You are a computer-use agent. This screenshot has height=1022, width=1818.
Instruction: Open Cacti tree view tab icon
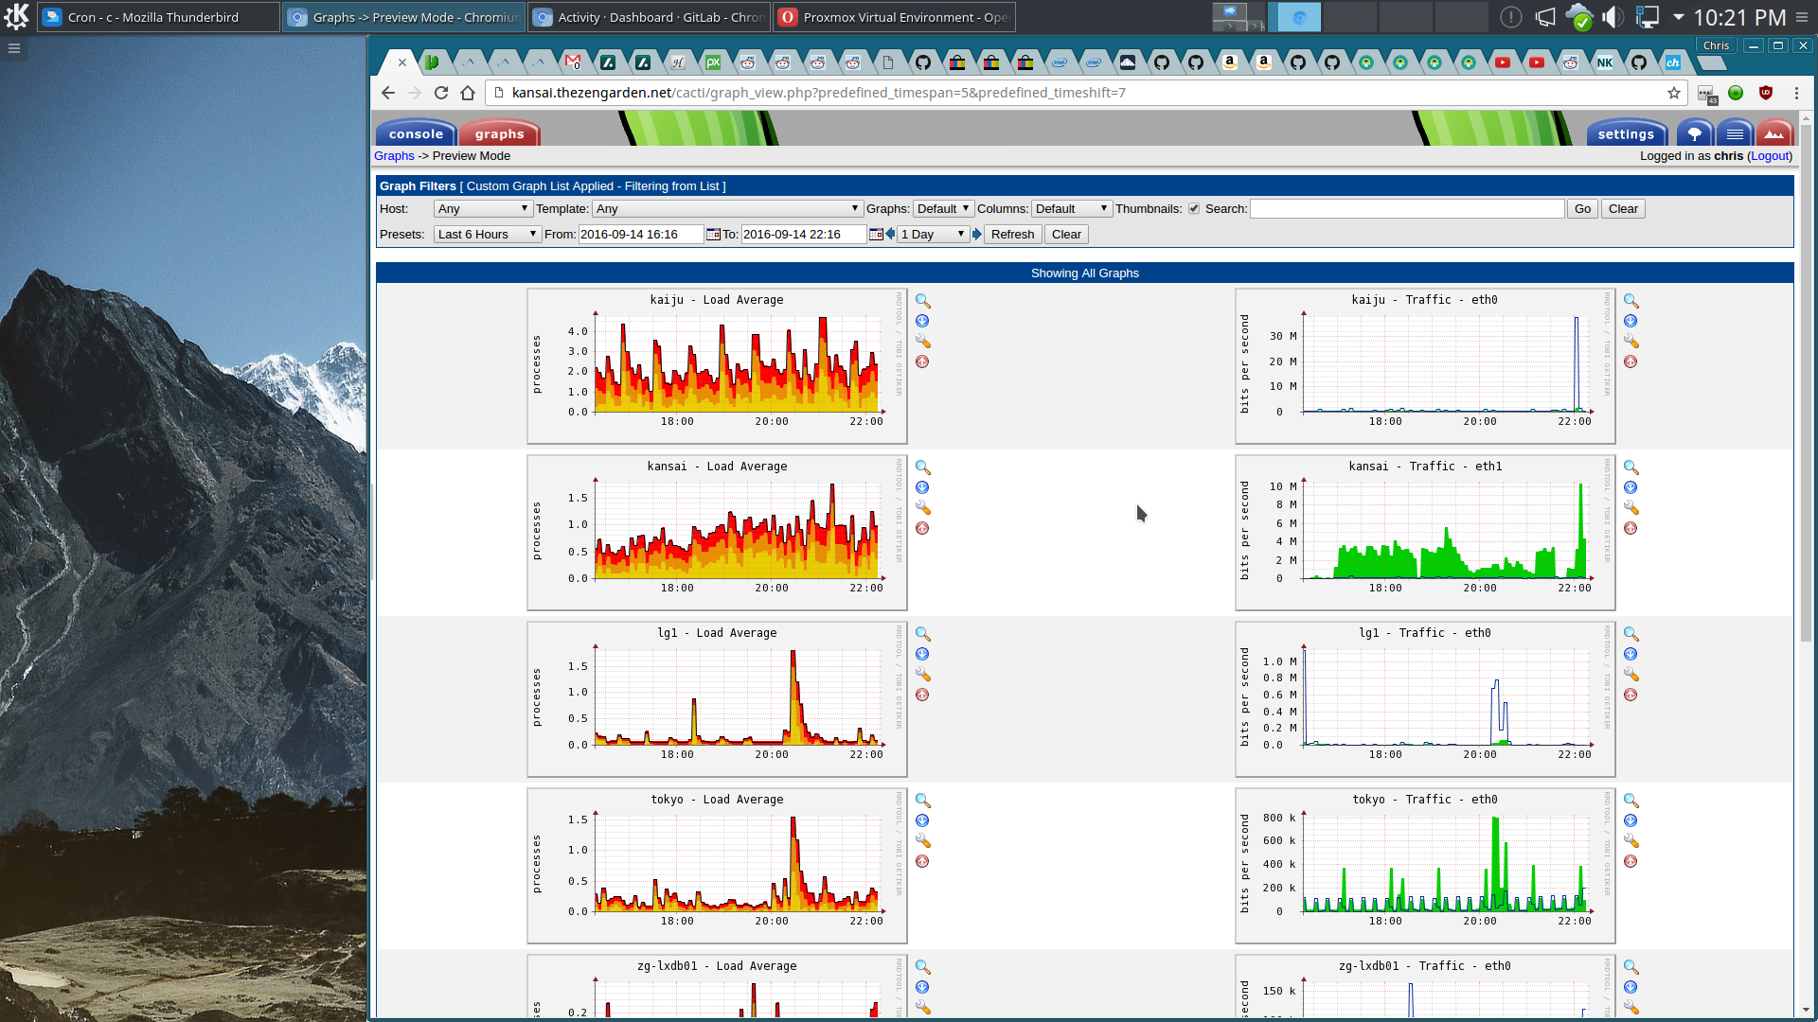[x=1695, y=133]
